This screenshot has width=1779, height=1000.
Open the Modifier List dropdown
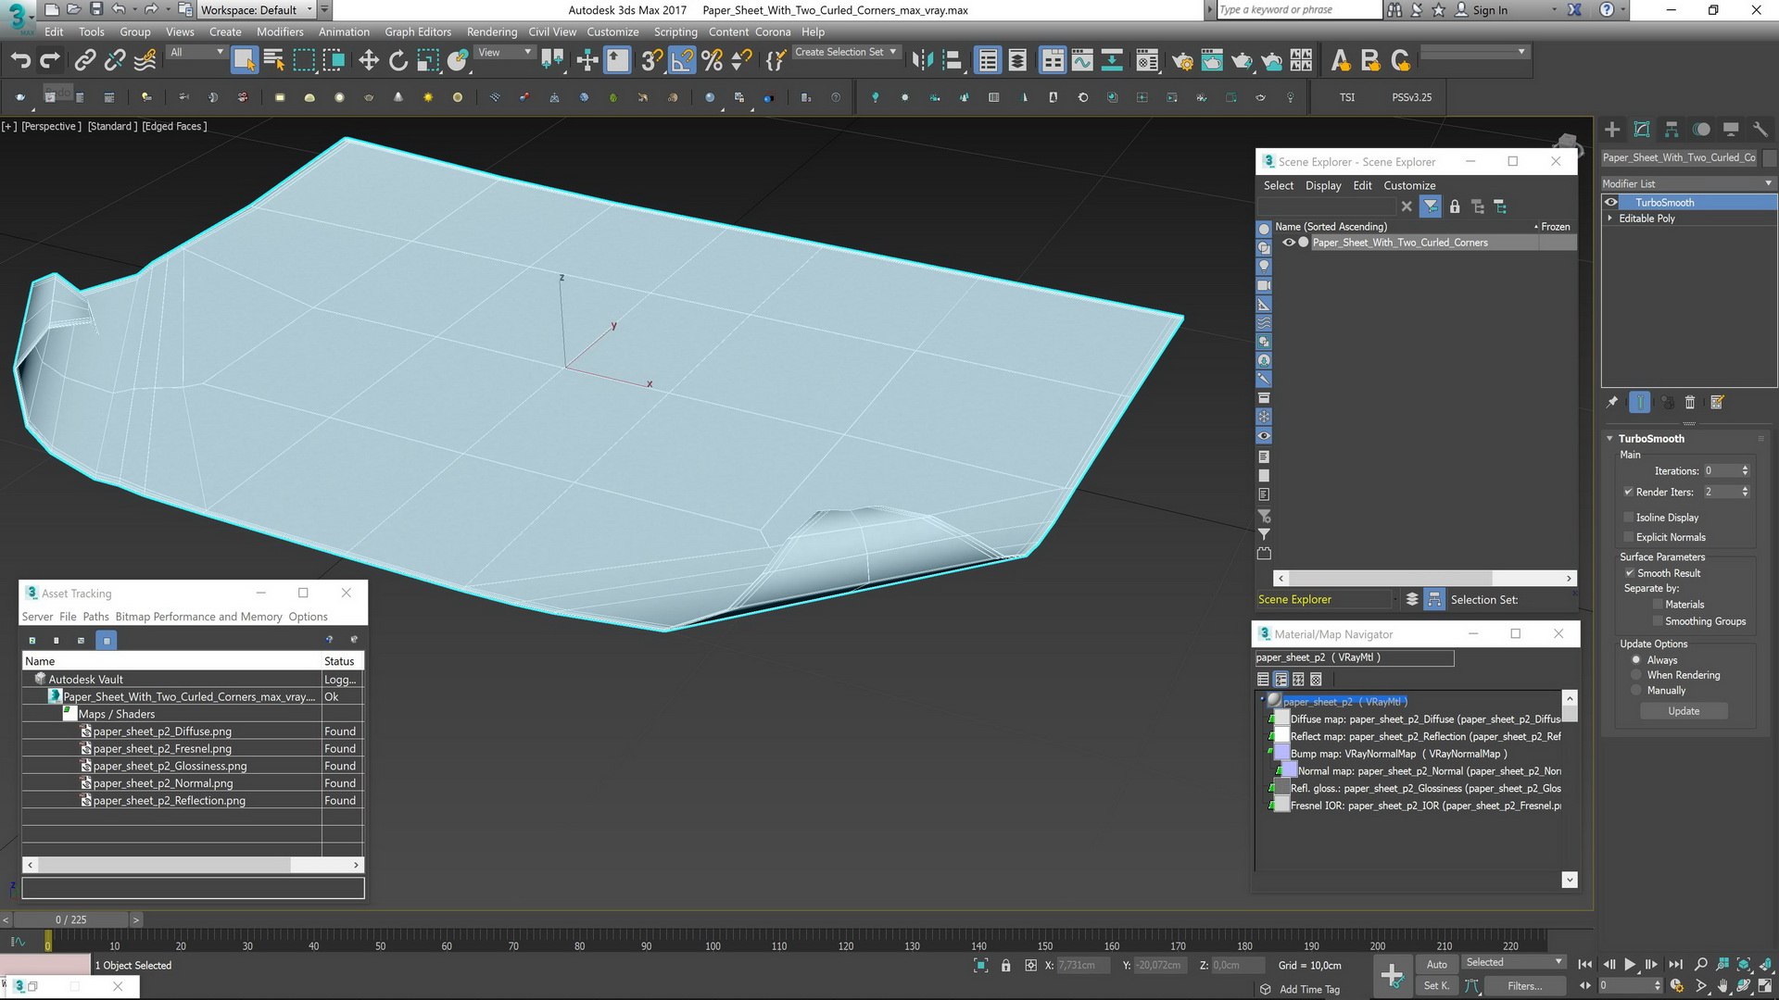[x=1688, y=183]
